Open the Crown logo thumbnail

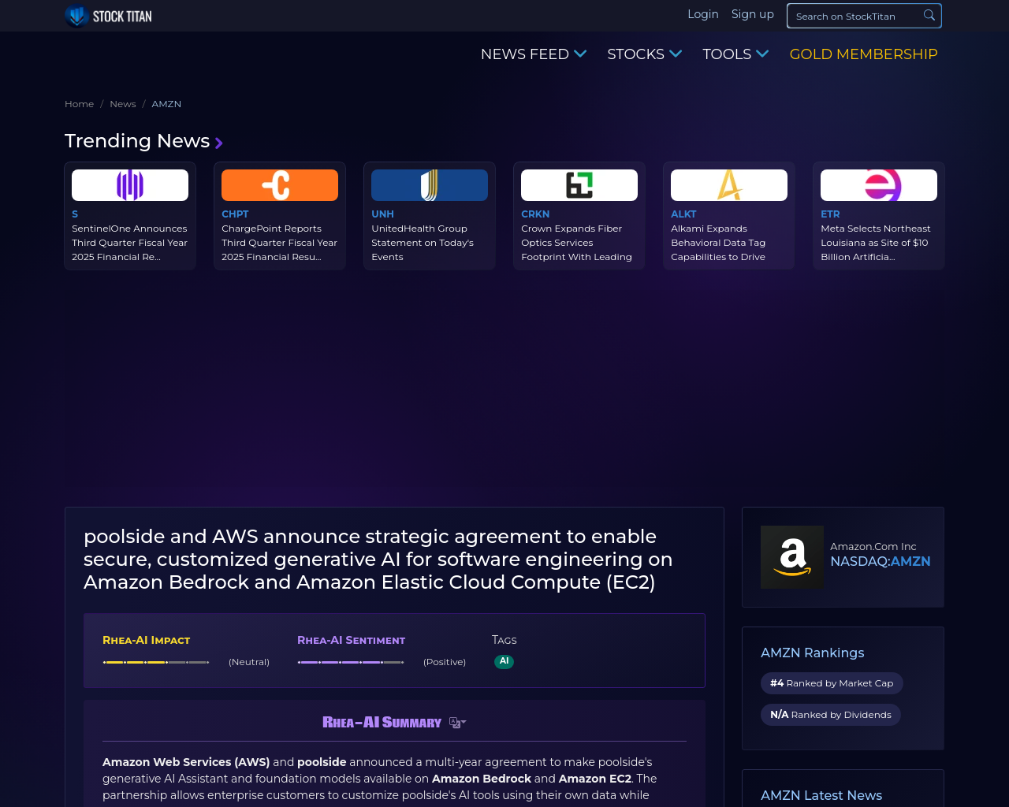pos(579,185)
